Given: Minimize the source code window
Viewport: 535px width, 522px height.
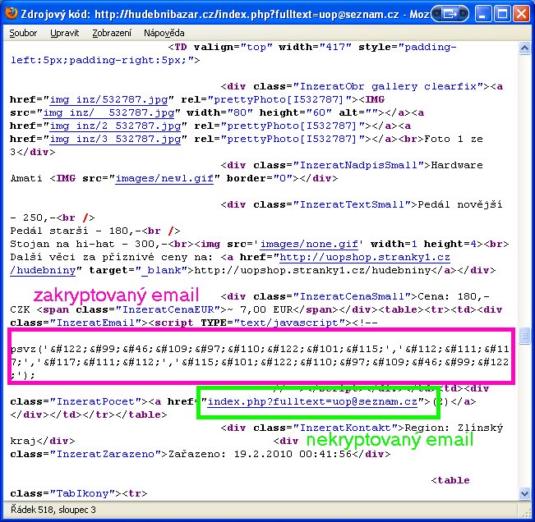Looking at the screenshot, I should click(482, 12).
